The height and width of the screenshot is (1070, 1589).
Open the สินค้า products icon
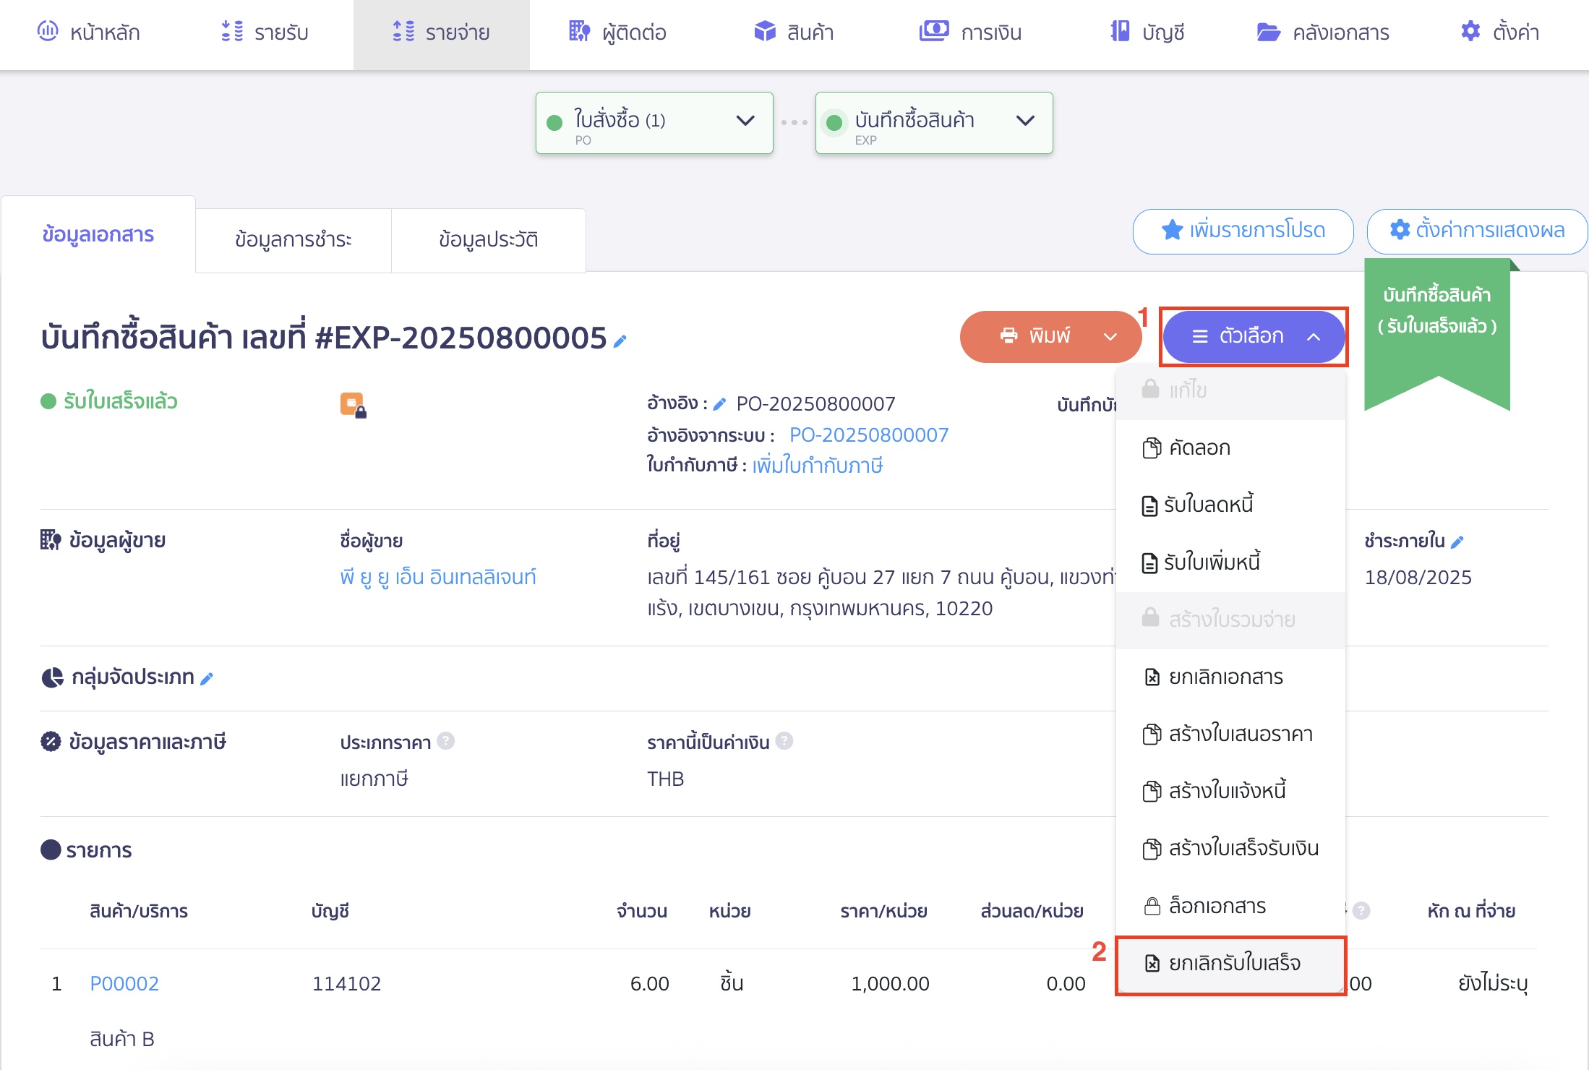coord(764,32)
